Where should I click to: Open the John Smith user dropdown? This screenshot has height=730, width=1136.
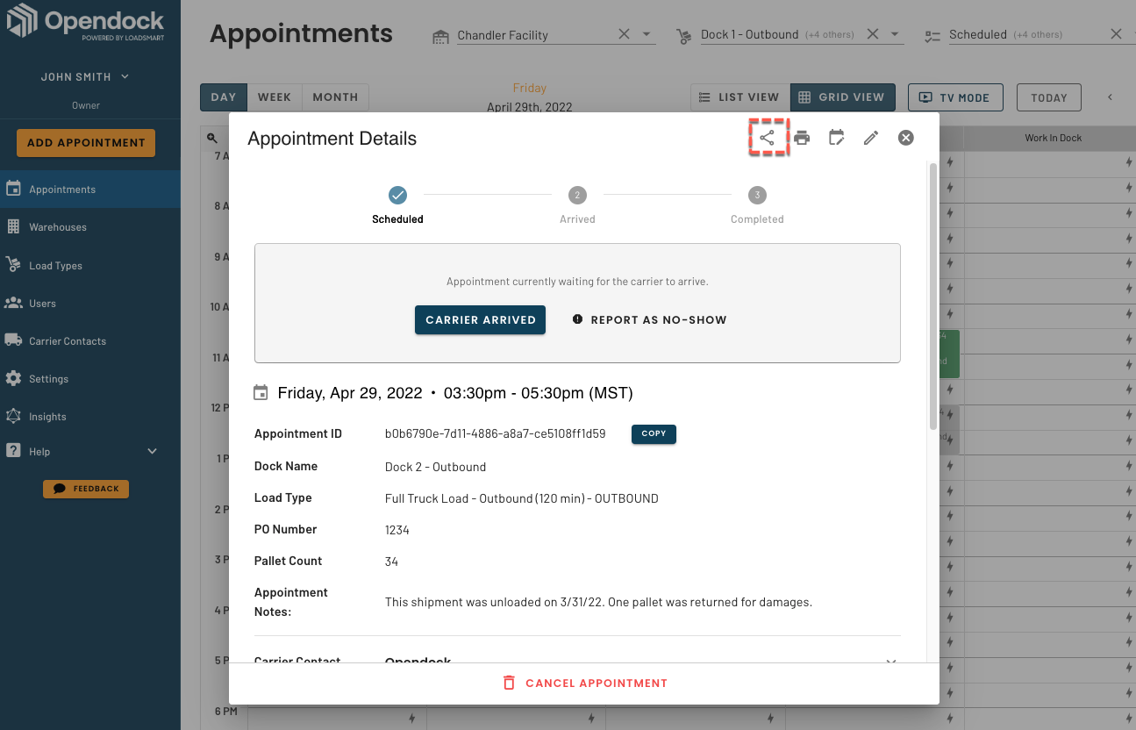(85, 76)
